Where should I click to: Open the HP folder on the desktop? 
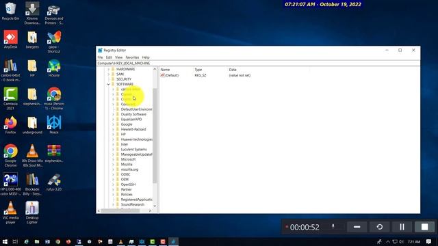32,68
